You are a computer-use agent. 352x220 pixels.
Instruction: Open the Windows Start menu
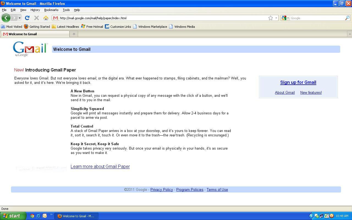click(x=13, y=216)
